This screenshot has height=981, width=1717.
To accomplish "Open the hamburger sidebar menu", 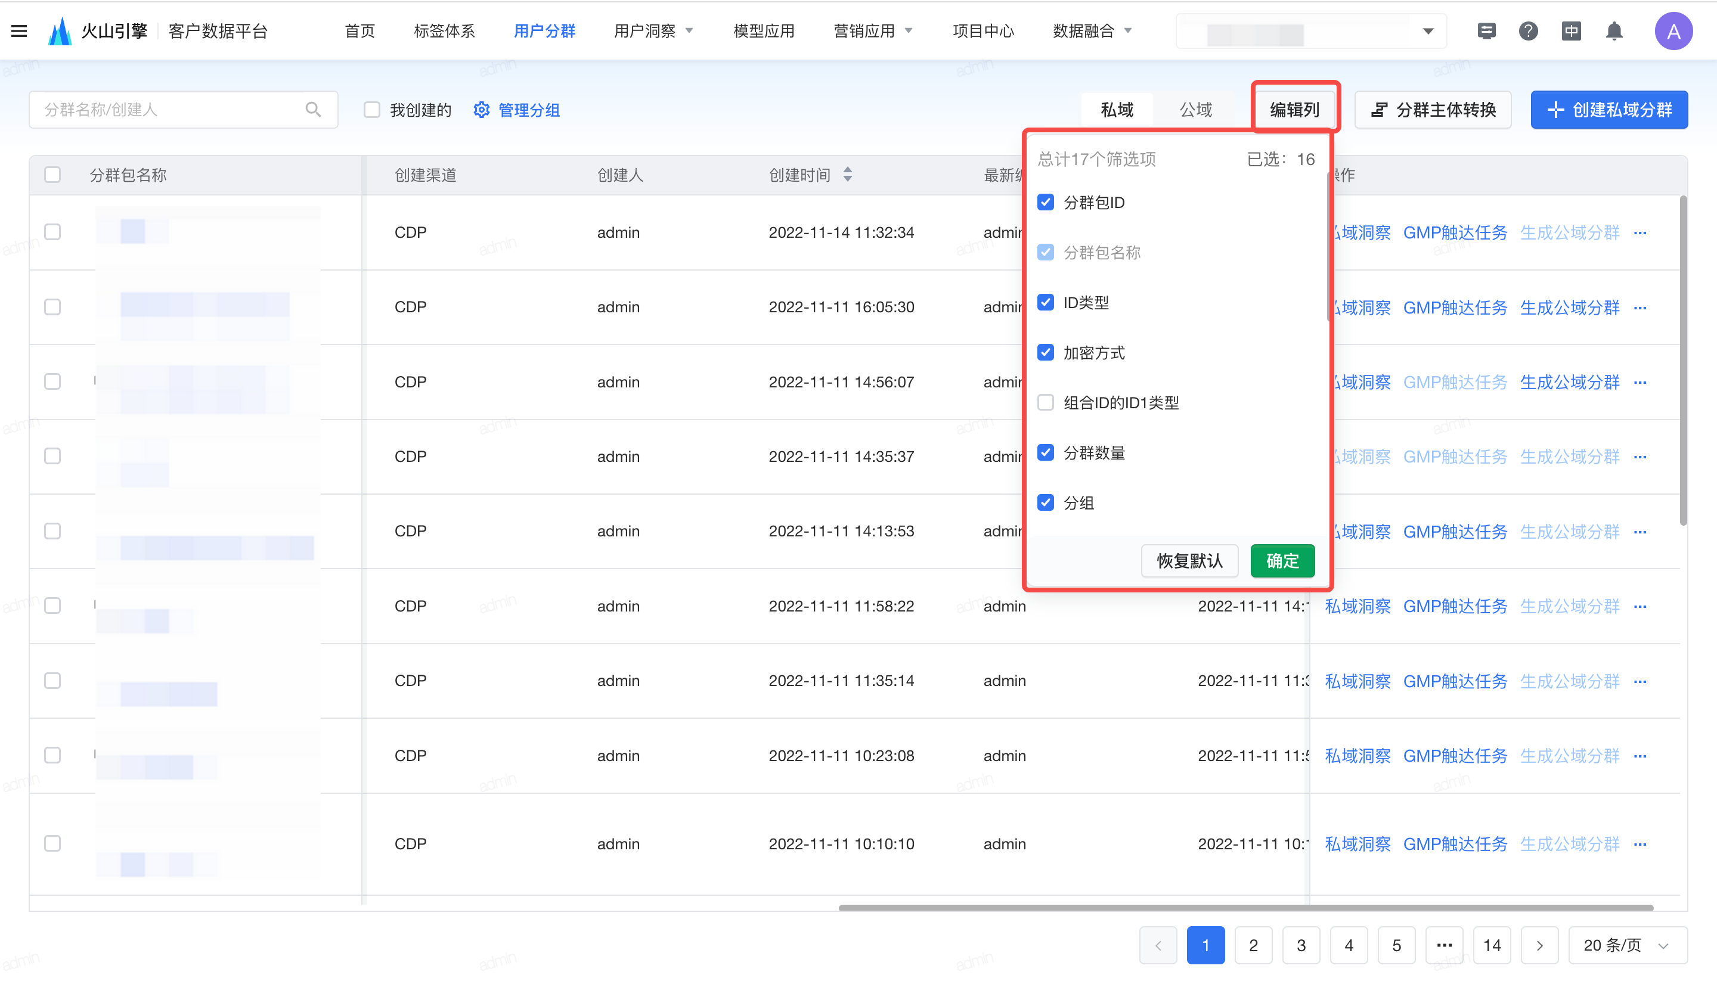I will click(x=19, y=31).
